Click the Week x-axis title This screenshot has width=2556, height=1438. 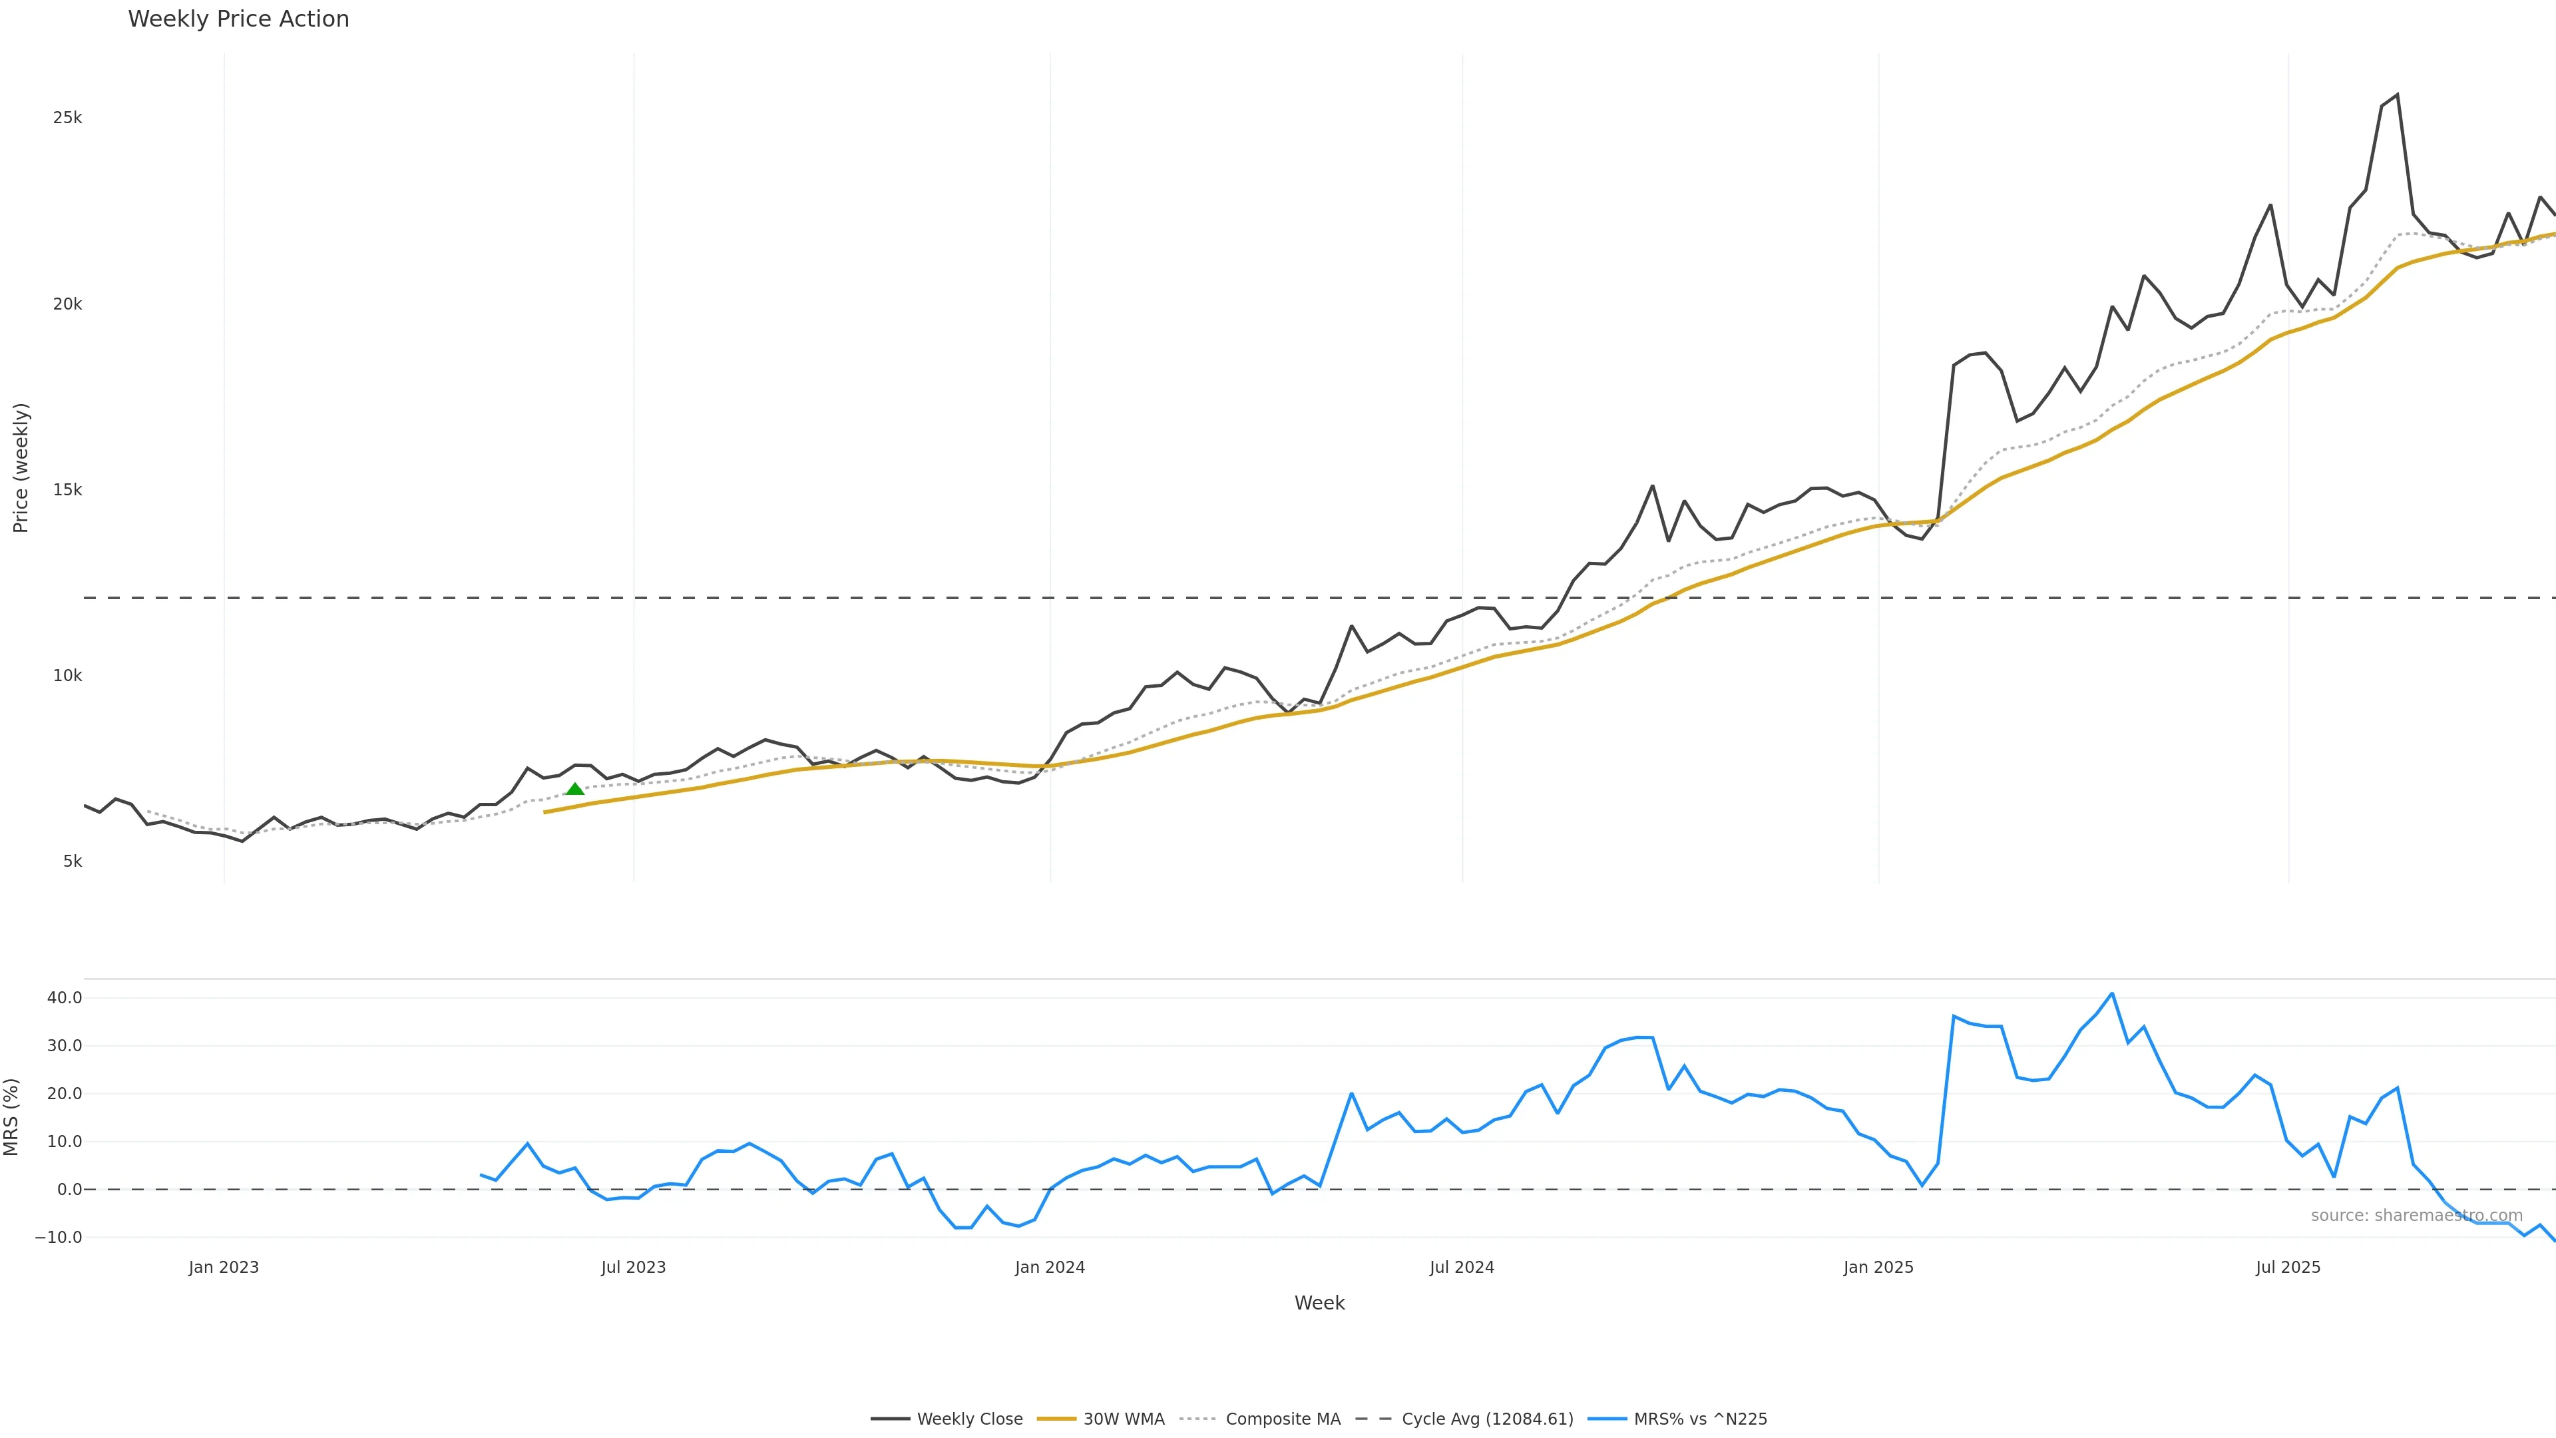pos(1319,1303)
